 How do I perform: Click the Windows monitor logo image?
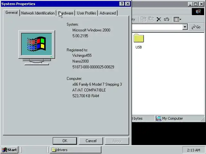37,48
